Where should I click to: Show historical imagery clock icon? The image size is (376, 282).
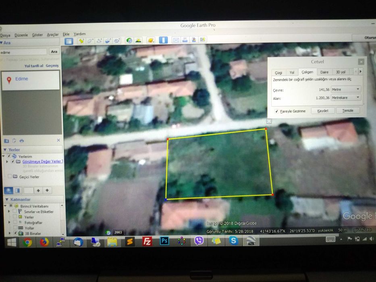click(129, 40)
